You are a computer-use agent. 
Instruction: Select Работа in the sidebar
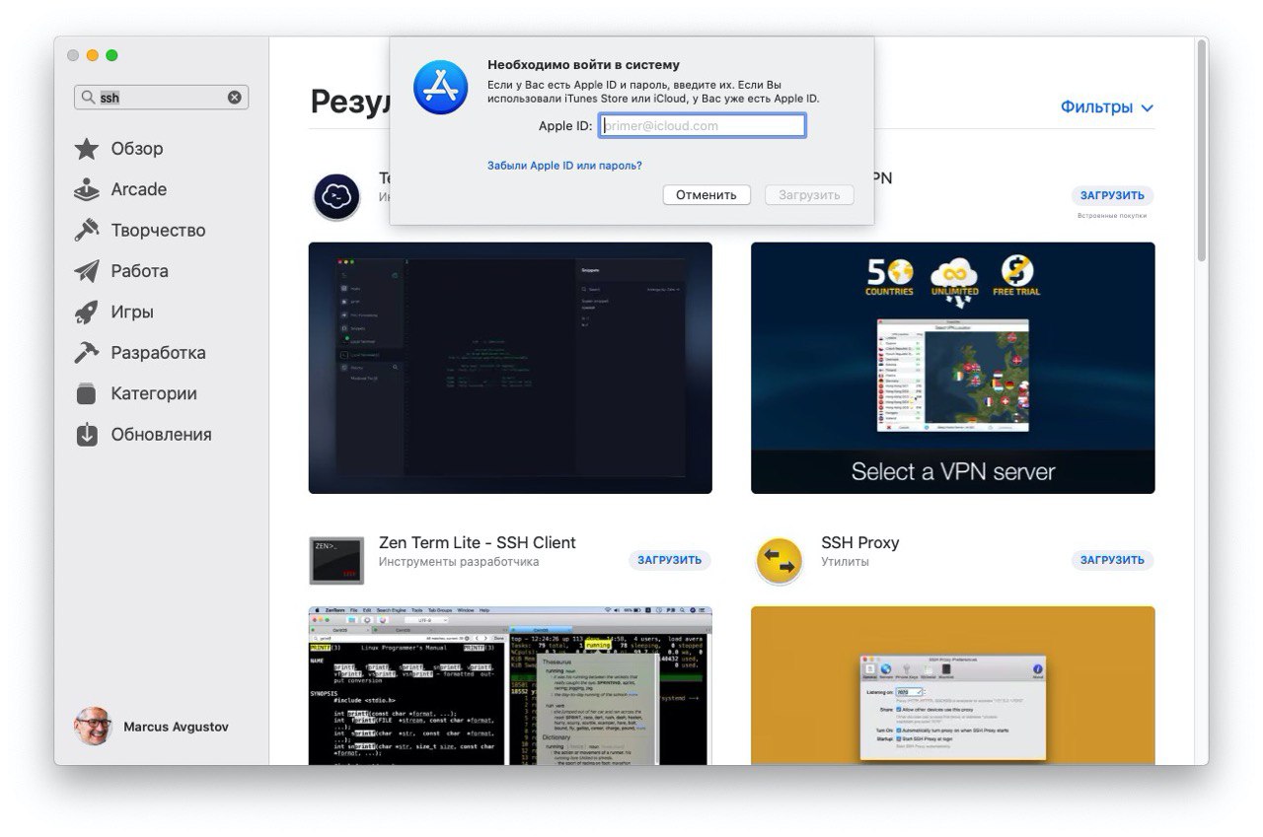(140, 271)
